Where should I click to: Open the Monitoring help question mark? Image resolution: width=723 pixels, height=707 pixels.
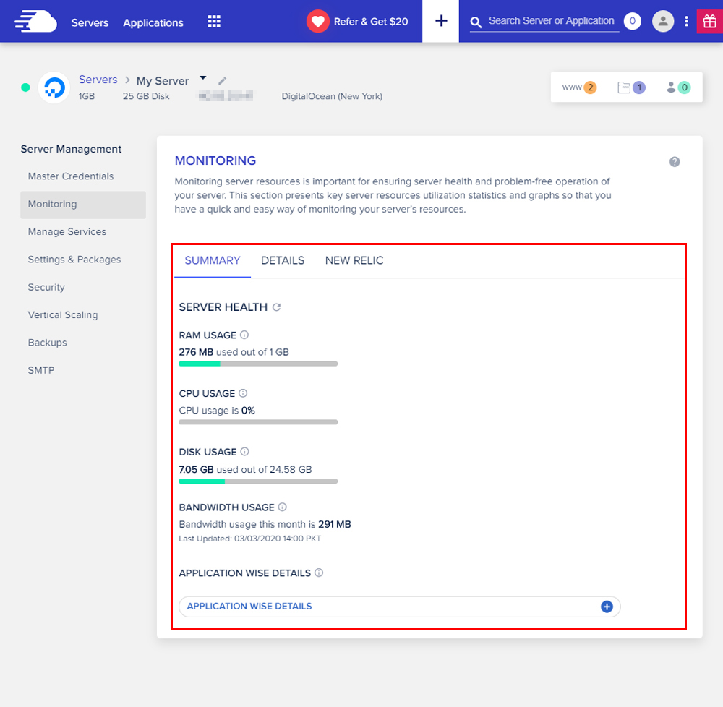674,162
